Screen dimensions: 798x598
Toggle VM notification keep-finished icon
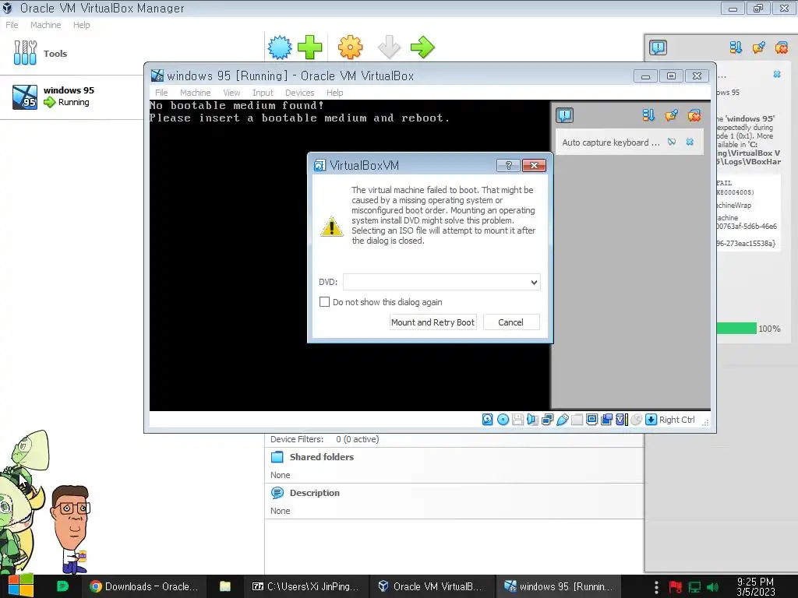tap(671, 115)
